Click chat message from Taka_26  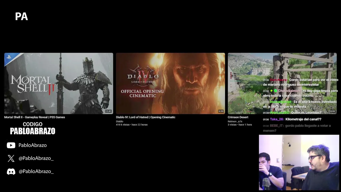click(292, 119)
